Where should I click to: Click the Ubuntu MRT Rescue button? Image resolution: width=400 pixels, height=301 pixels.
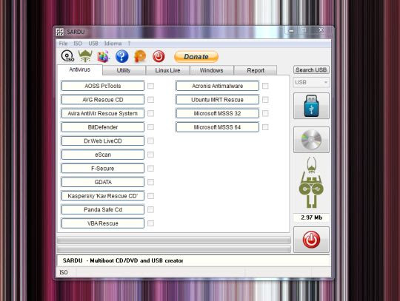click(217, 100)
